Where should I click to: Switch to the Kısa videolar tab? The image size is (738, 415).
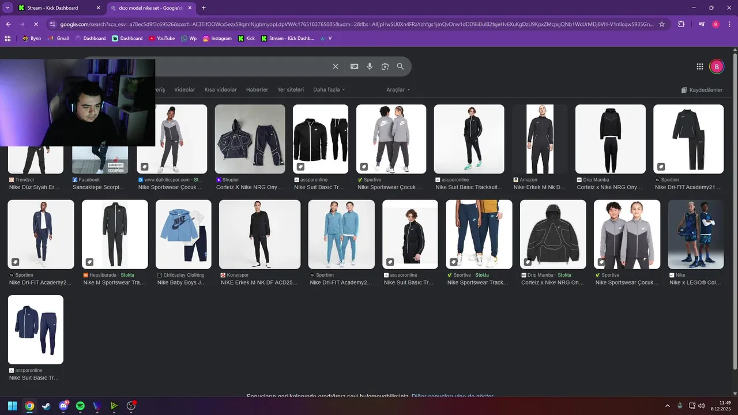click(221, 89)
